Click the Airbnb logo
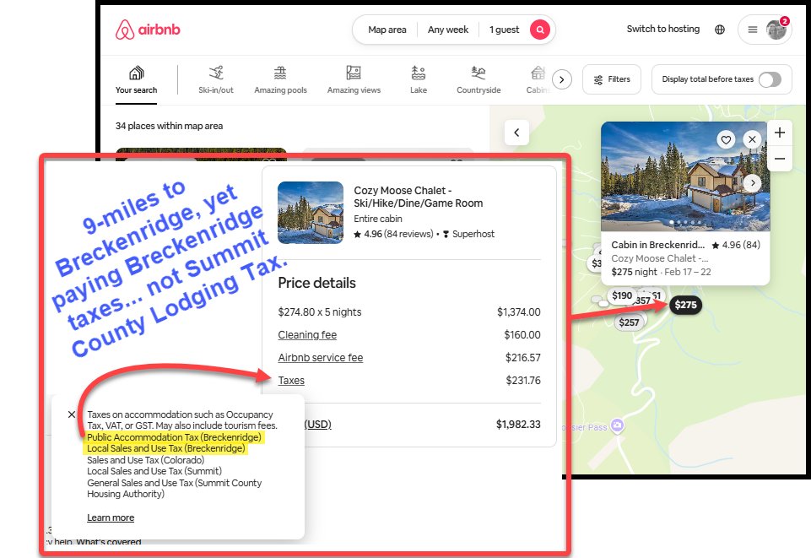811x558 pixels. [x=149, y=28]
